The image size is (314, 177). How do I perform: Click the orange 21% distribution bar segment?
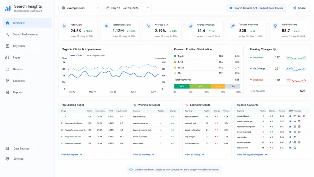pos(218,86)
